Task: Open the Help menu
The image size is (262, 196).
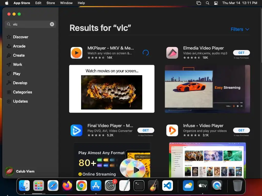Action: coord(81,3)
